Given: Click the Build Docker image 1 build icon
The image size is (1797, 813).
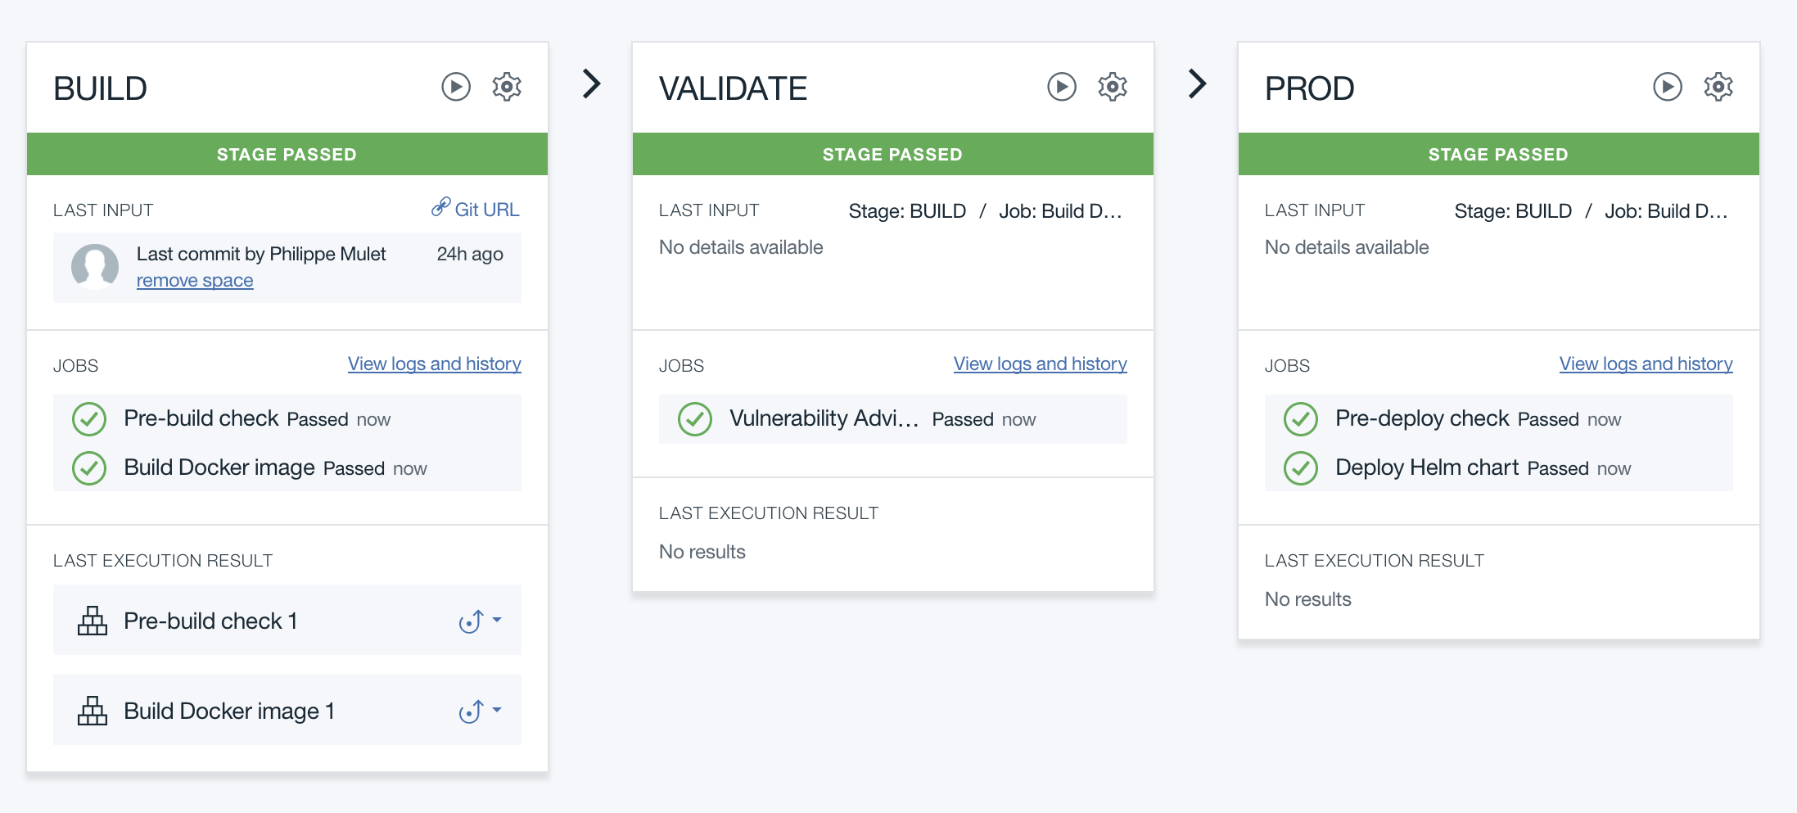Looking at the screenshot, I should click(x=93, y=711).
